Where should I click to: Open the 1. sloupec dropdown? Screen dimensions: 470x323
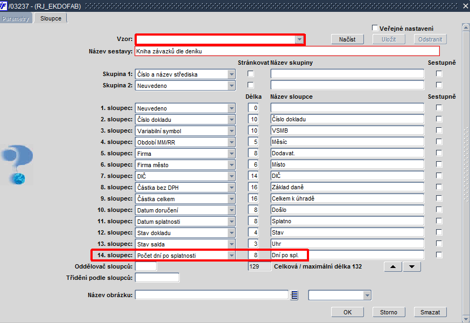231,108
